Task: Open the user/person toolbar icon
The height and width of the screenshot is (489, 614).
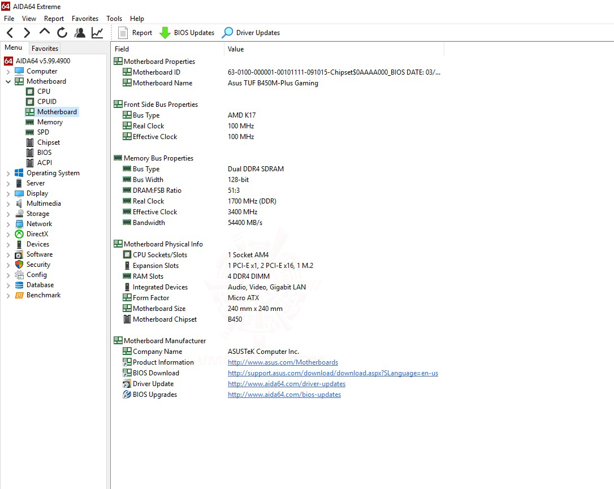Action: coord(80,33)
